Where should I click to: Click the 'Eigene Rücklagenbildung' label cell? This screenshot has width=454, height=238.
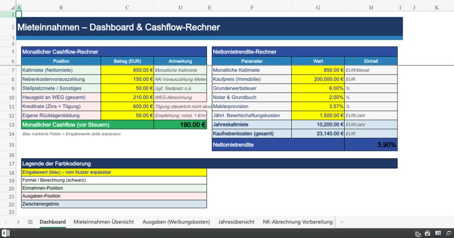[x=61, y=115]
